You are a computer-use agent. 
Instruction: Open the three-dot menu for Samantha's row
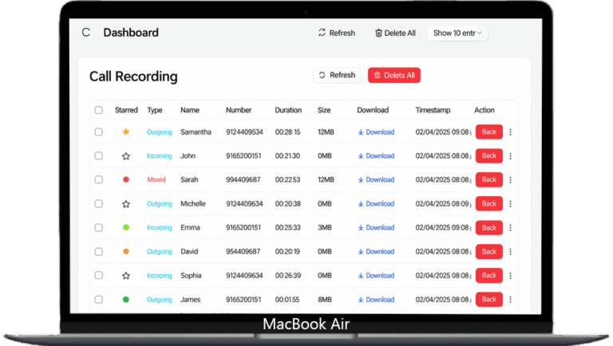[x=511, y=132]
